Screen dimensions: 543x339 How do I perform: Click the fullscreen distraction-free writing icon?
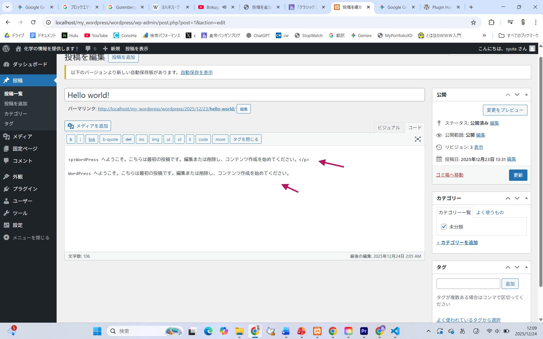click(418, 139)
